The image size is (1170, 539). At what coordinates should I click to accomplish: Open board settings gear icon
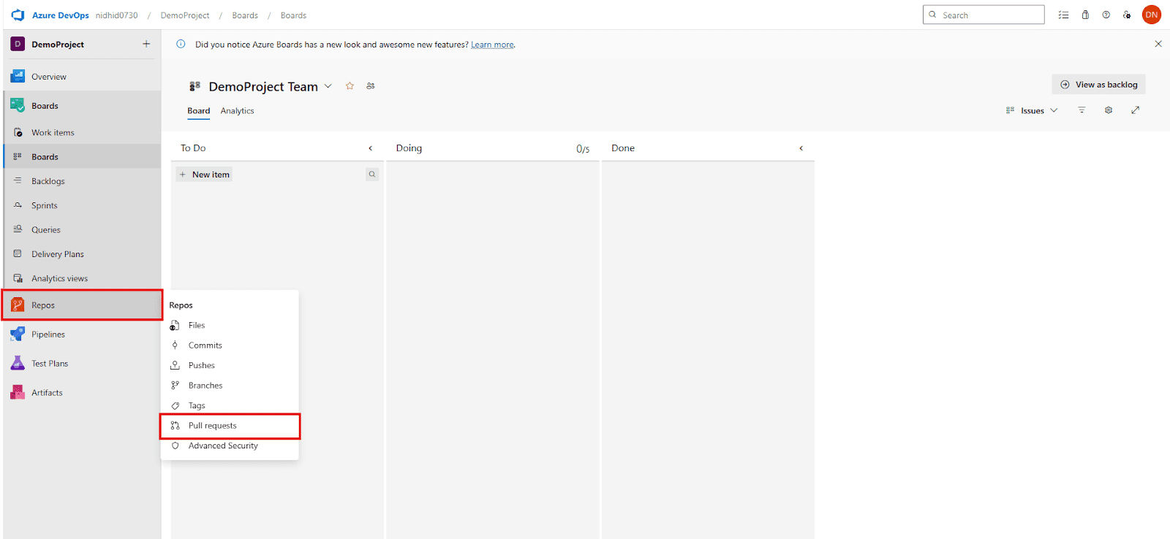tap(1109, 110)
